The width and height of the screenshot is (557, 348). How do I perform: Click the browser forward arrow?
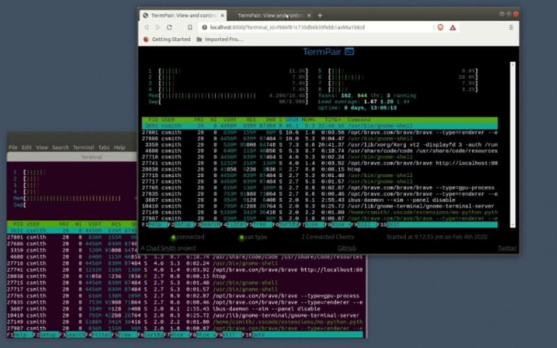pyautogui.click(x=158, y=27)
